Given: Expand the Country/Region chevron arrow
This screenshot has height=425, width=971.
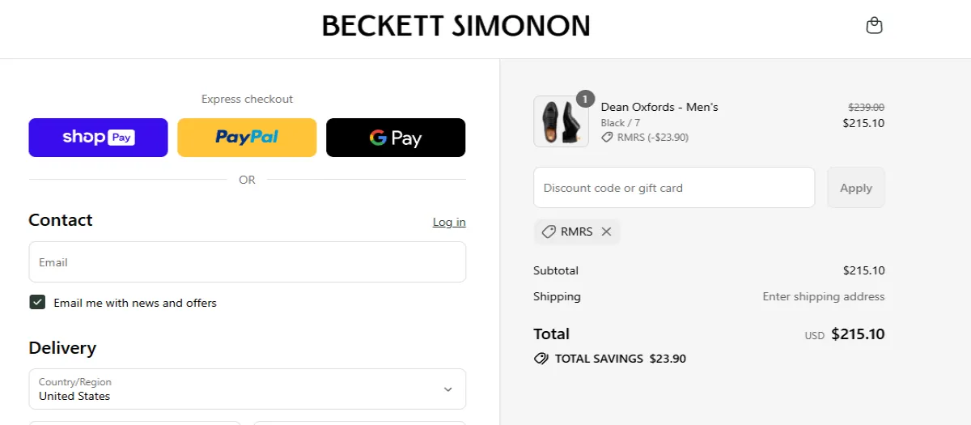Looking at the screenshot, I should pyautogui.click(x=448, y=389).
